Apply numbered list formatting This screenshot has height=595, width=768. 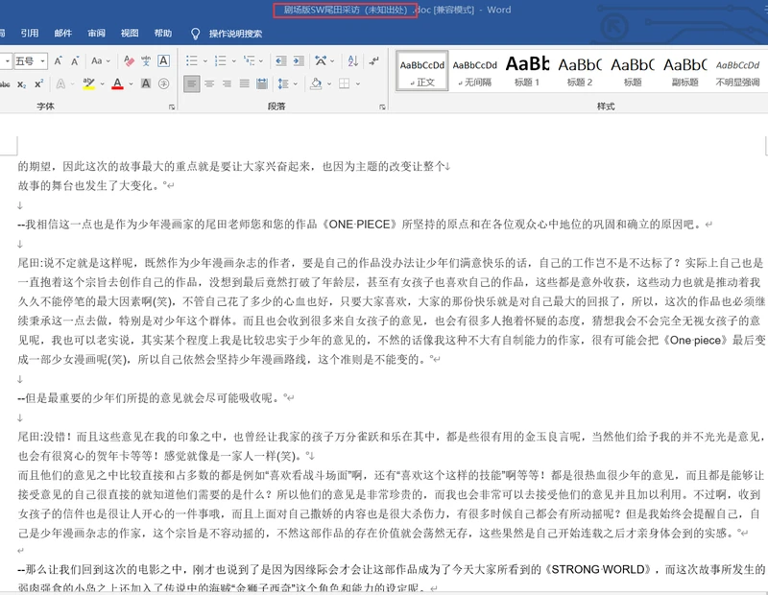[221, 60]
